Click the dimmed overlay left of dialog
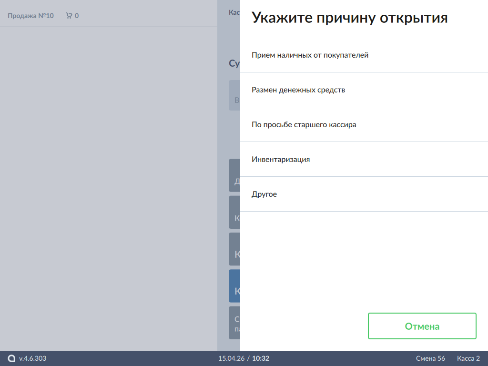Image resolution: width=488 pixels, height=366 pixels. pyautogui.click(x=109, y=191)
